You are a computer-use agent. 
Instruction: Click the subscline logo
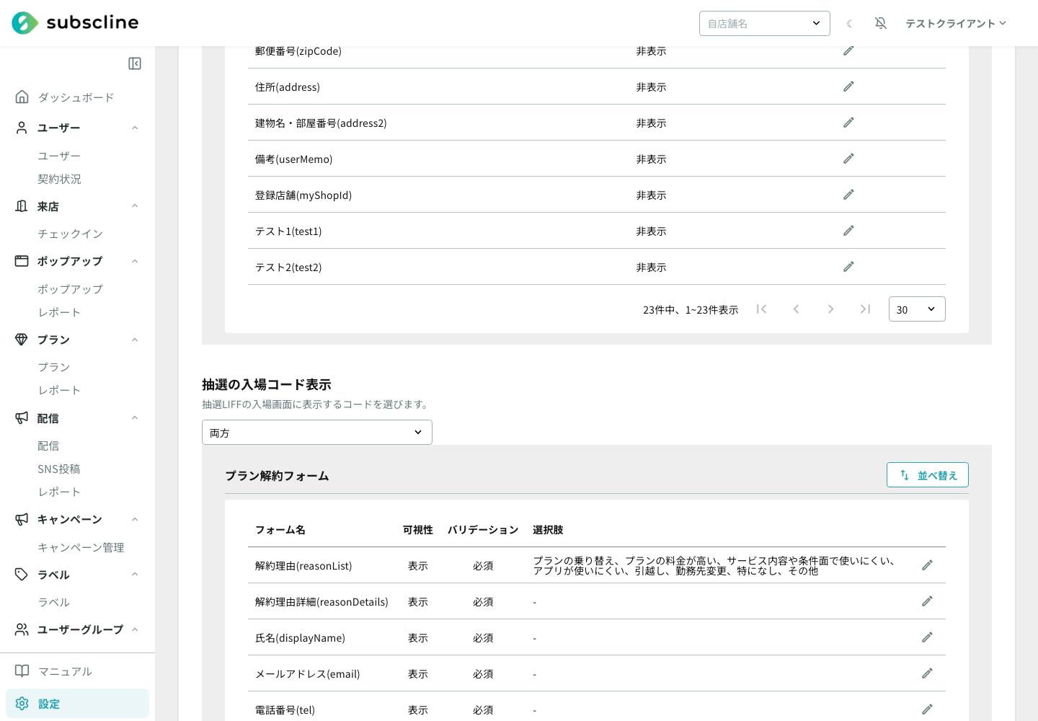point(75,23)
